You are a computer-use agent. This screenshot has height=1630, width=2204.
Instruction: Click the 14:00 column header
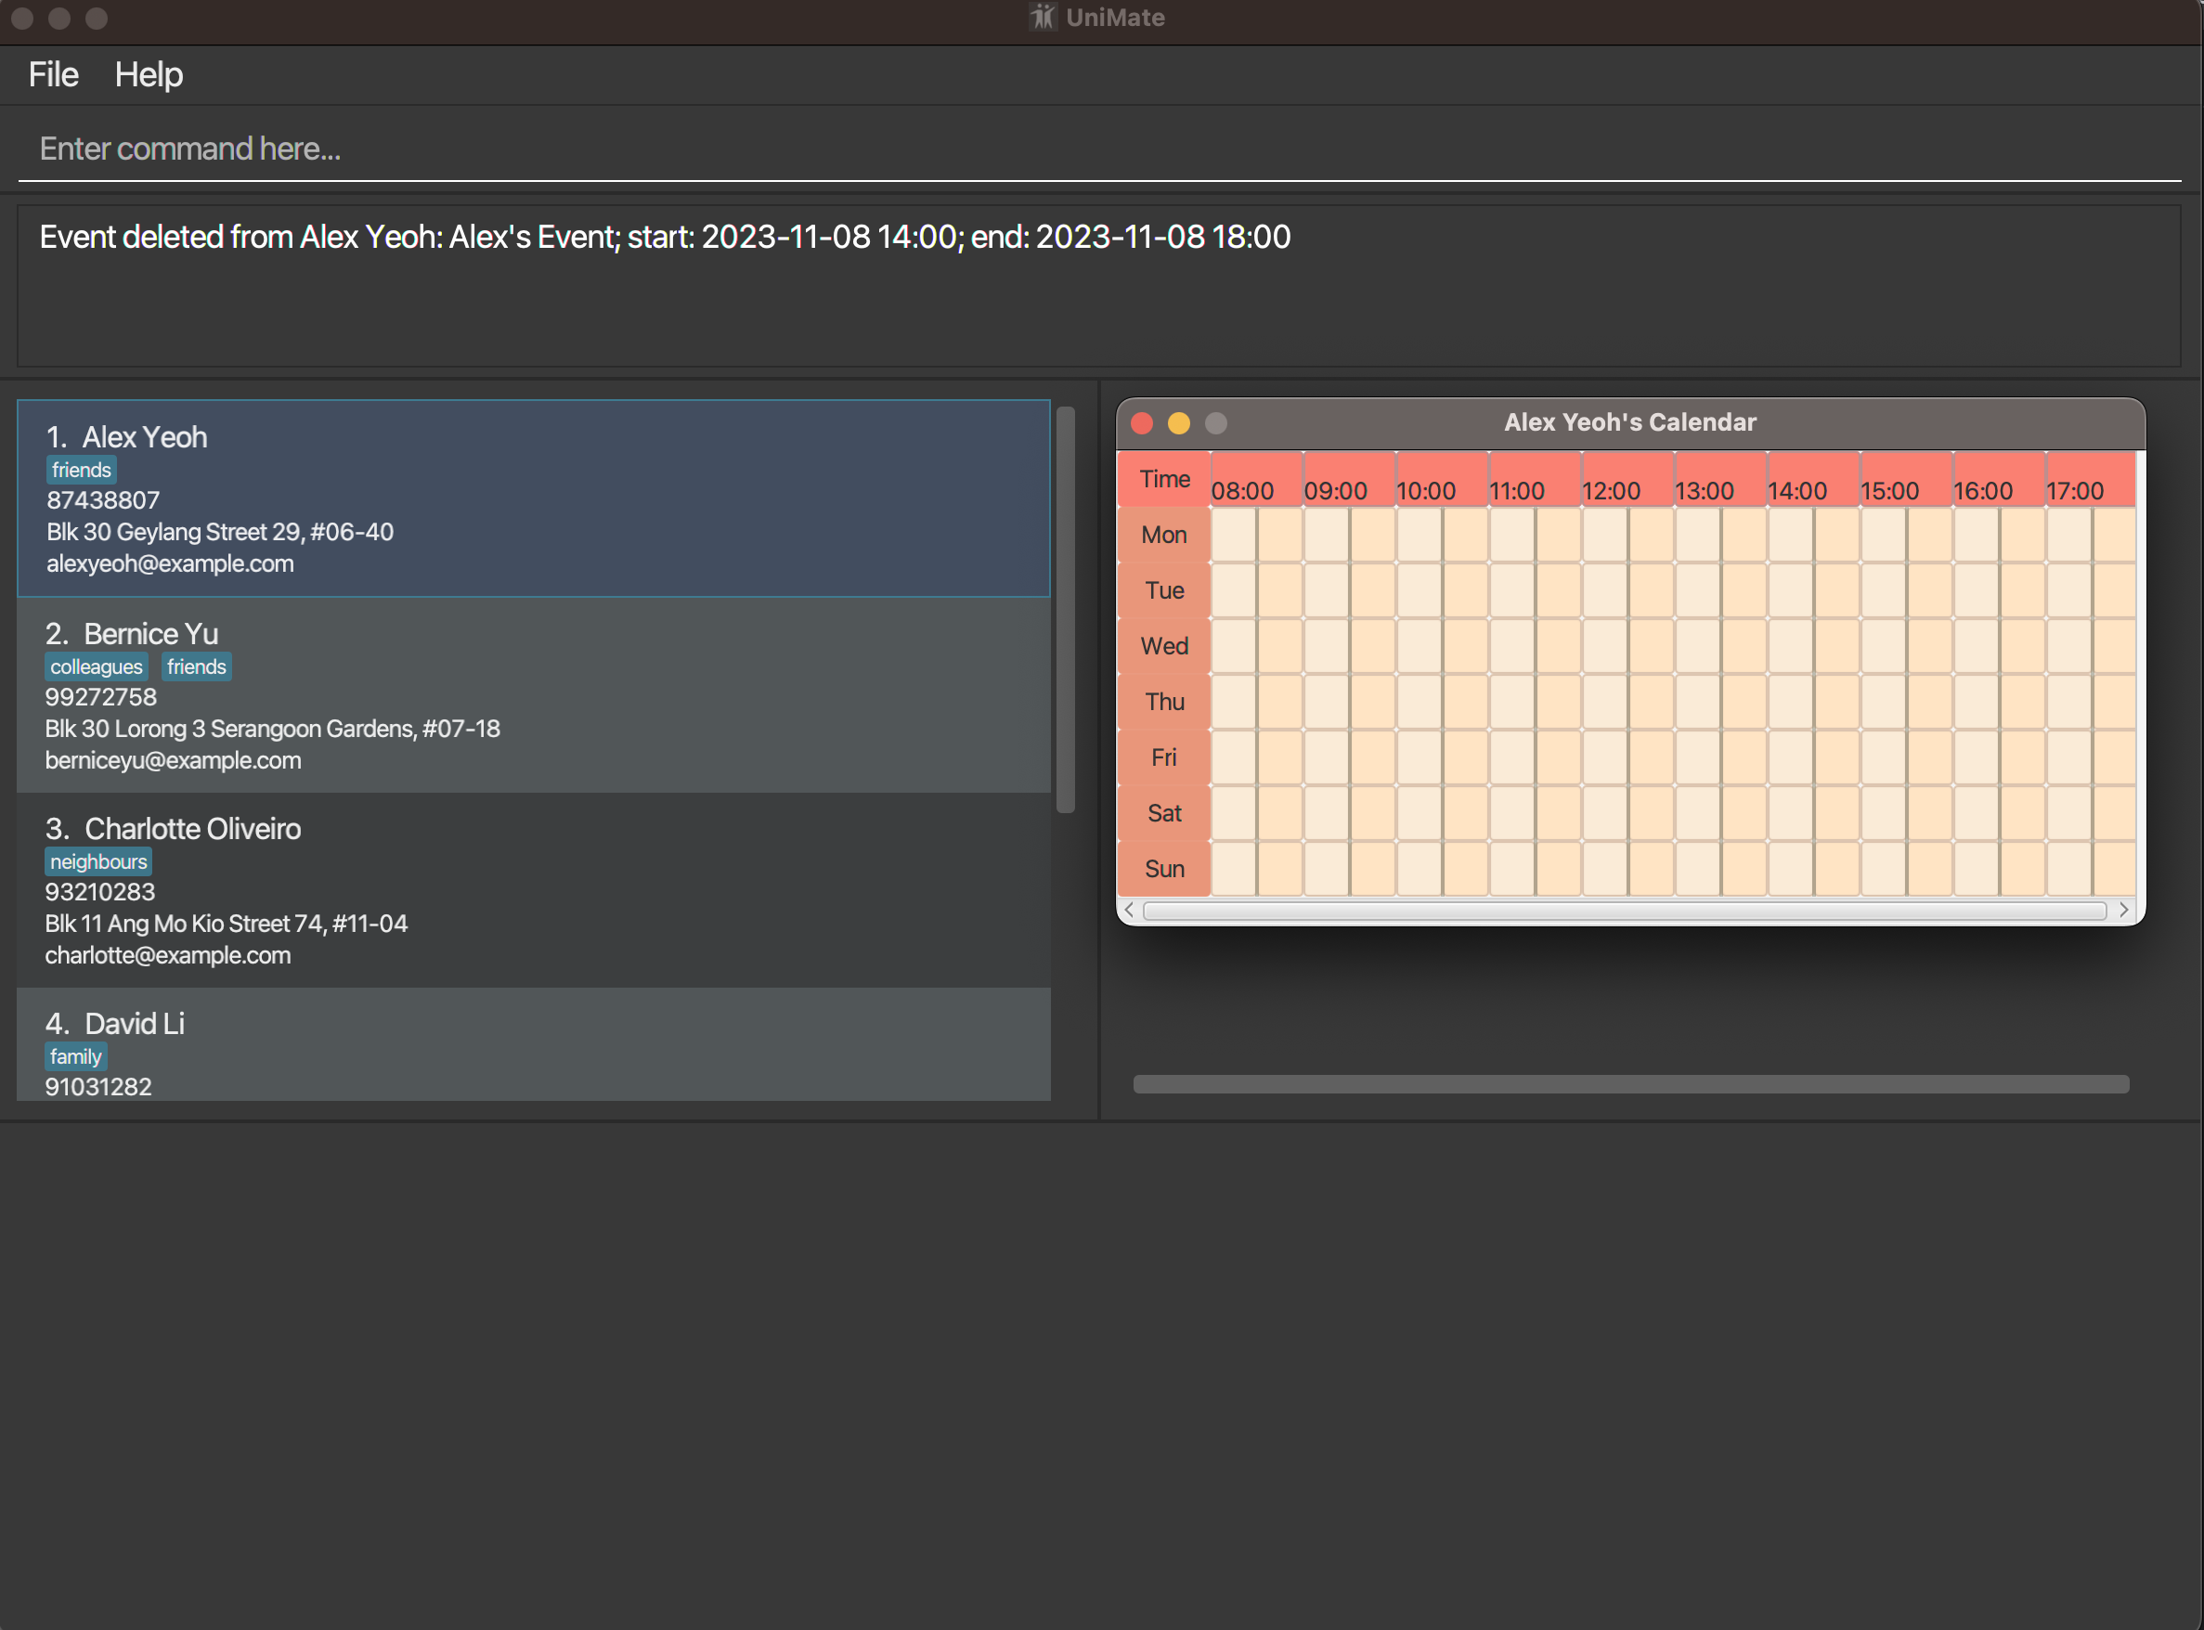pyautogui.click(x=1813, y=480)
